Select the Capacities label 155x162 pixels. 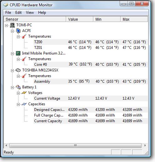[37, 104]
